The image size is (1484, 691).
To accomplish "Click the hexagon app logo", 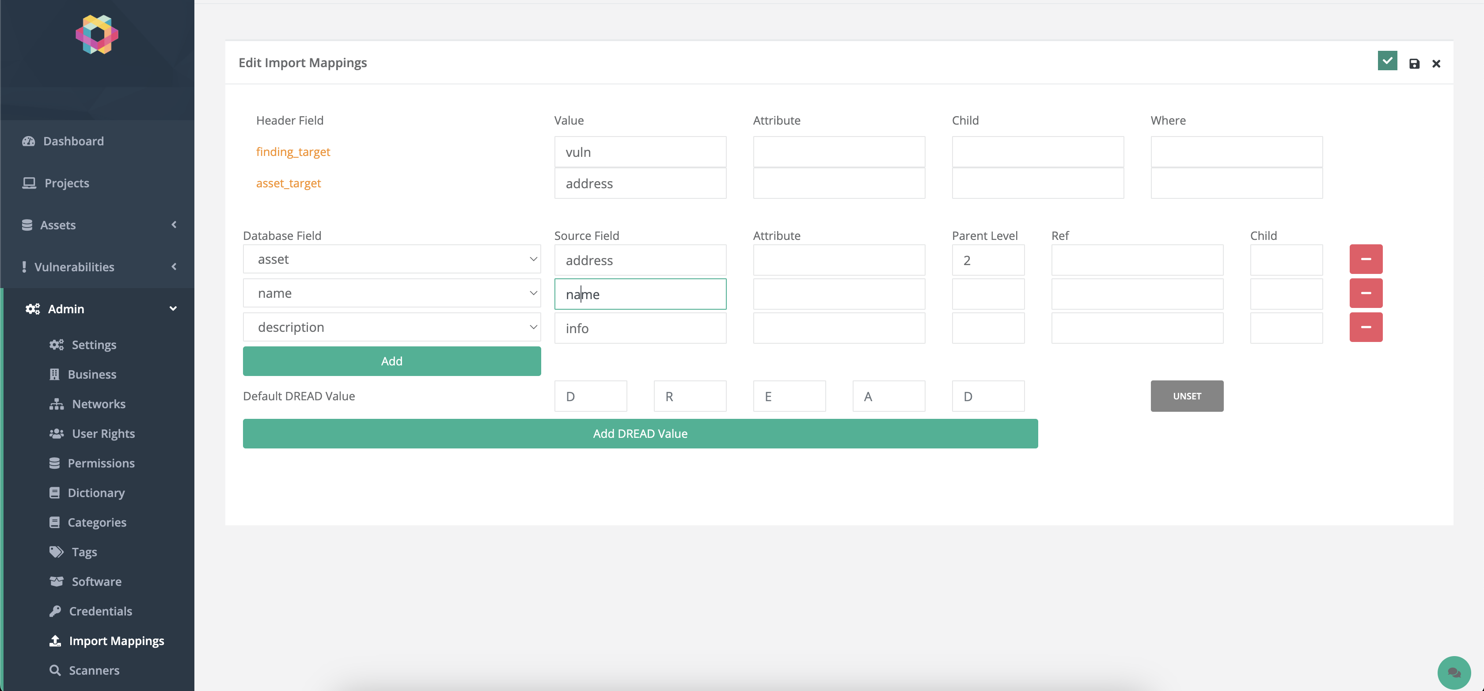I will coord(97,34).
